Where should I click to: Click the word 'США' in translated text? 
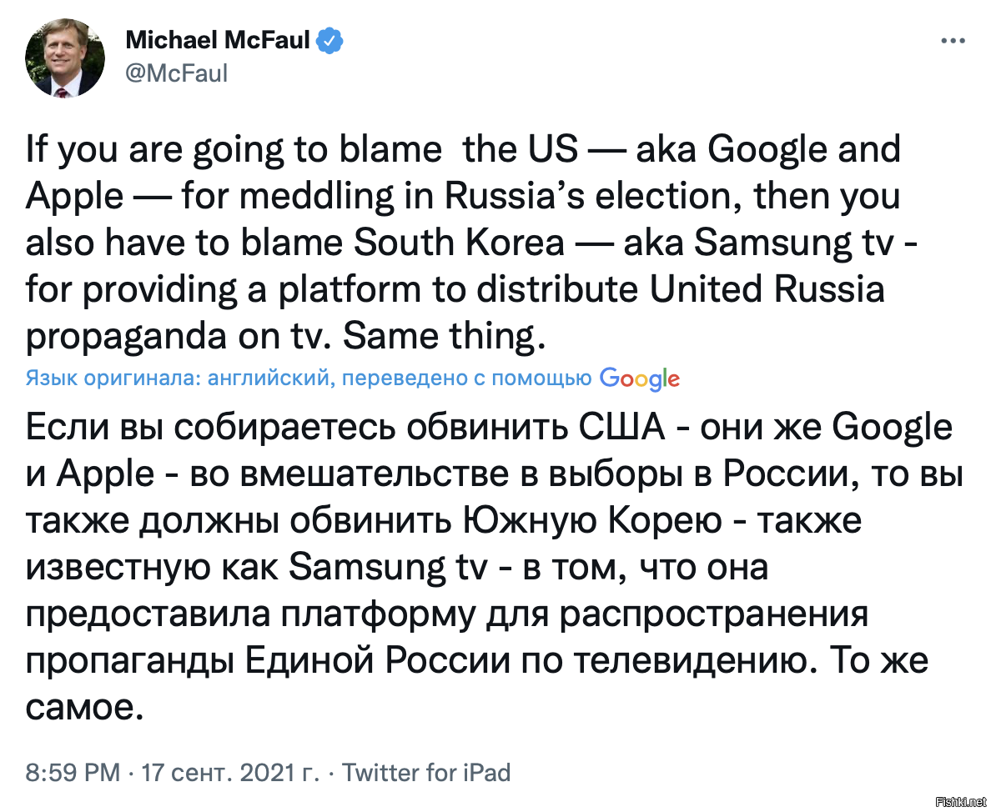(622, 428)
